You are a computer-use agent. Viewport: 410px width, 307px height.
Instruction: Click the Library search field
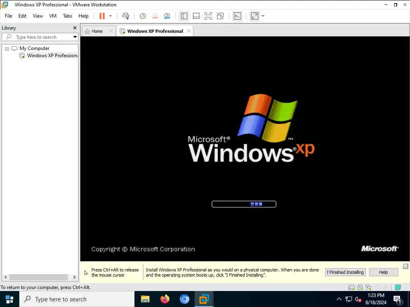(36, 37)
